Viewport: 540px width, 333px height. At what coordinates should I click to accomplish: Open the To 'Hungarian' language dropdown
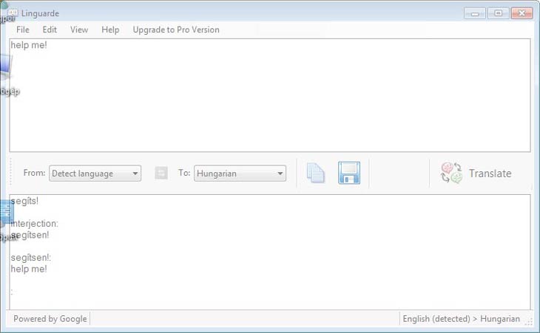point(240,174)
